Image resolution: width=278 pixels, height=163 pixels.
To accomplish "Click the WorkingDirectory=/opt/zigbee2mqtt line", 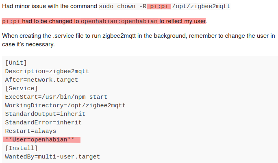I will [65, 105].
